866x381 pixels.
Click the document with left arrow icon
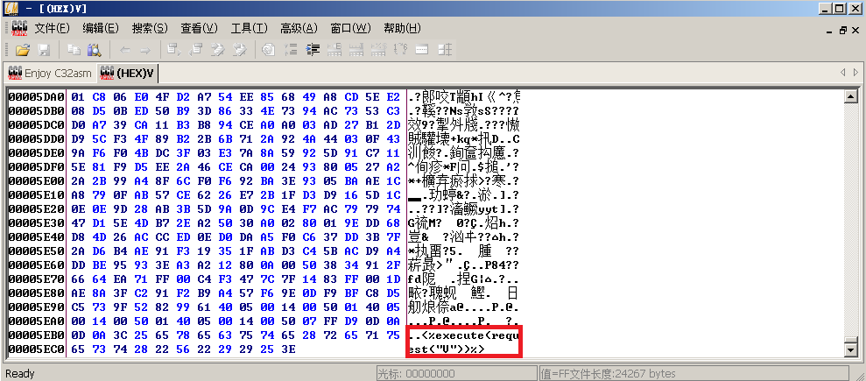click(x=195, y=50)
